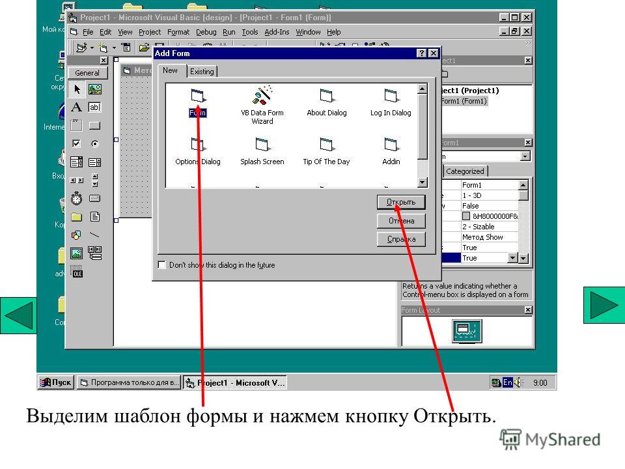Select Form1 (Form1) in the Project tree
625x469 pixels.
pyautogui.click(x=464, y=101)
